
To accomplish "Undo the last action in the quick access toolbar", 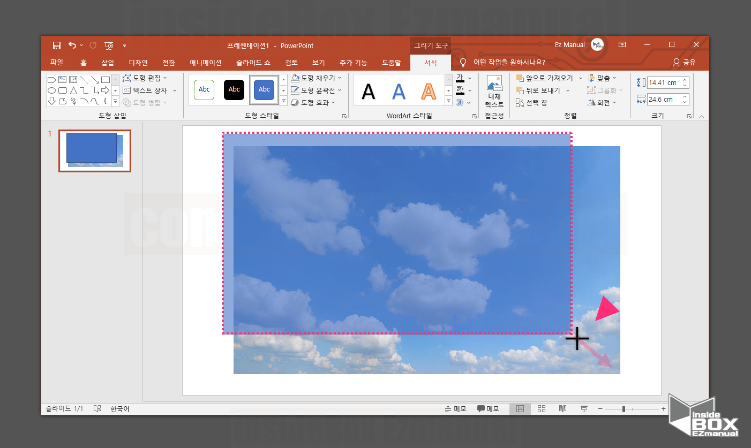I will [72, 45].
